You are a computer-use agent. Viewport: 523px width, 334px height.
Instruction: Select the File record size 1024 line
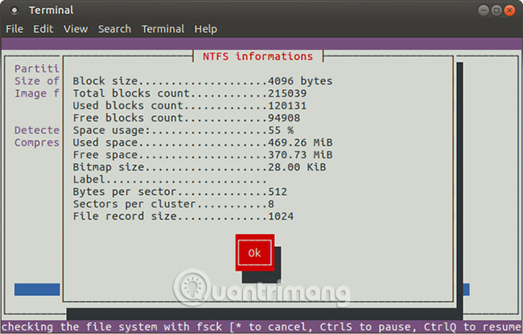[x=183, y=216]
